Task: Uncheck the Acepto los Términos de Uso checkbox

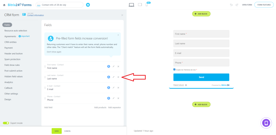Action: [x=175, y=70]
